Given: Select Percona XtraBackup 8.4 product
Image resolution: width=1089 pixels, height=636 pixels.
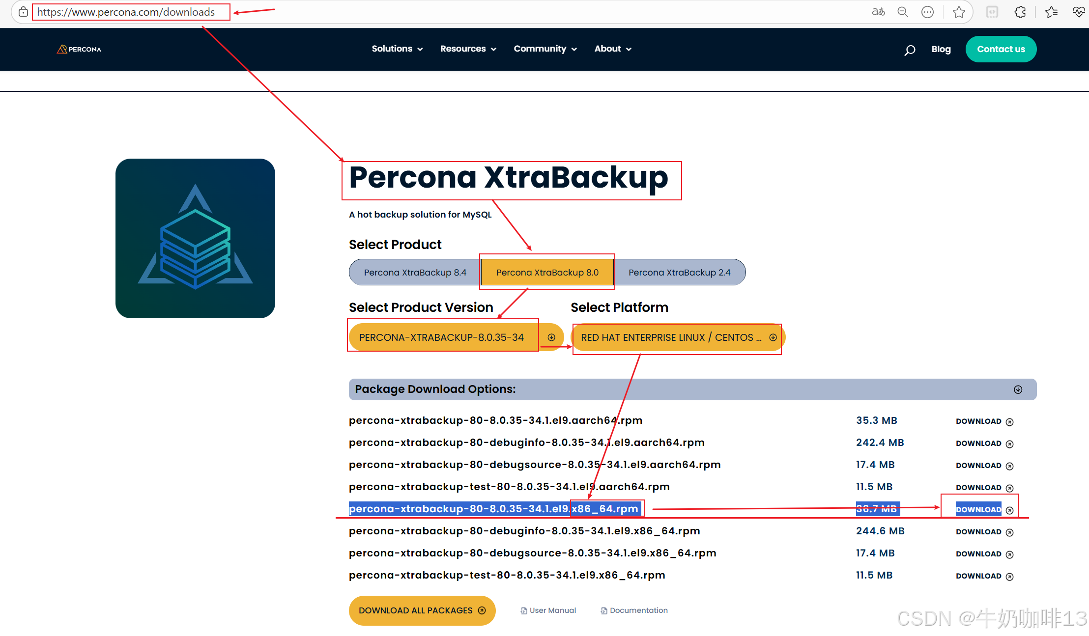Looking at the screenshot, I should point(415,273).
